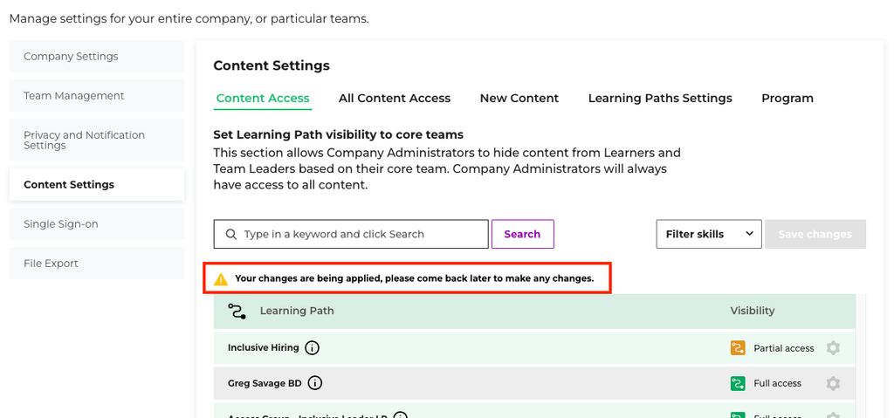
Task: Click Full access label for Greg Savage BD
Action: 778,383
